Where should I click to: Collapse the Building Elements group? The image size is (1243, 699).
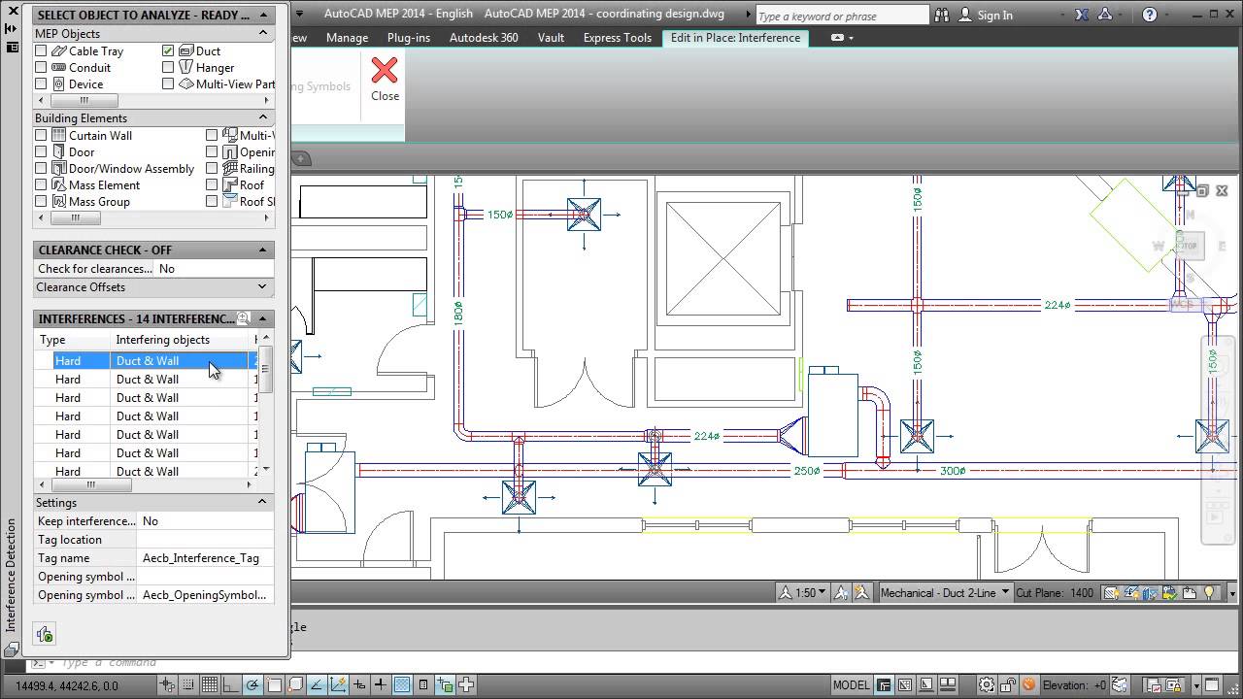(x=262, y=117)
